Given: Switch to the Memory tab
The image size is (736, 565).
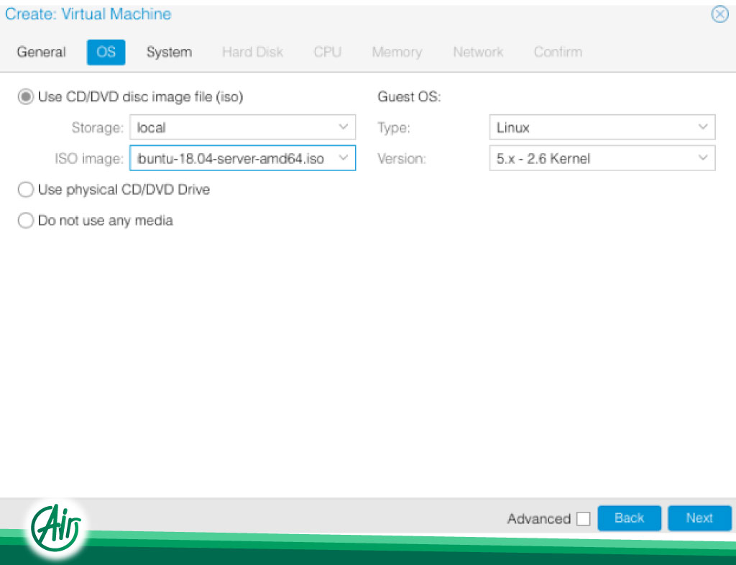Looking at the screenshot, I should (x=397, y=52).
